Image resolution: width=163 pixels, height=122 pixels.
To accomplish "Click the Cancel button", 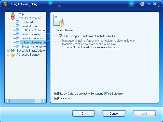I will click(114, 114).
